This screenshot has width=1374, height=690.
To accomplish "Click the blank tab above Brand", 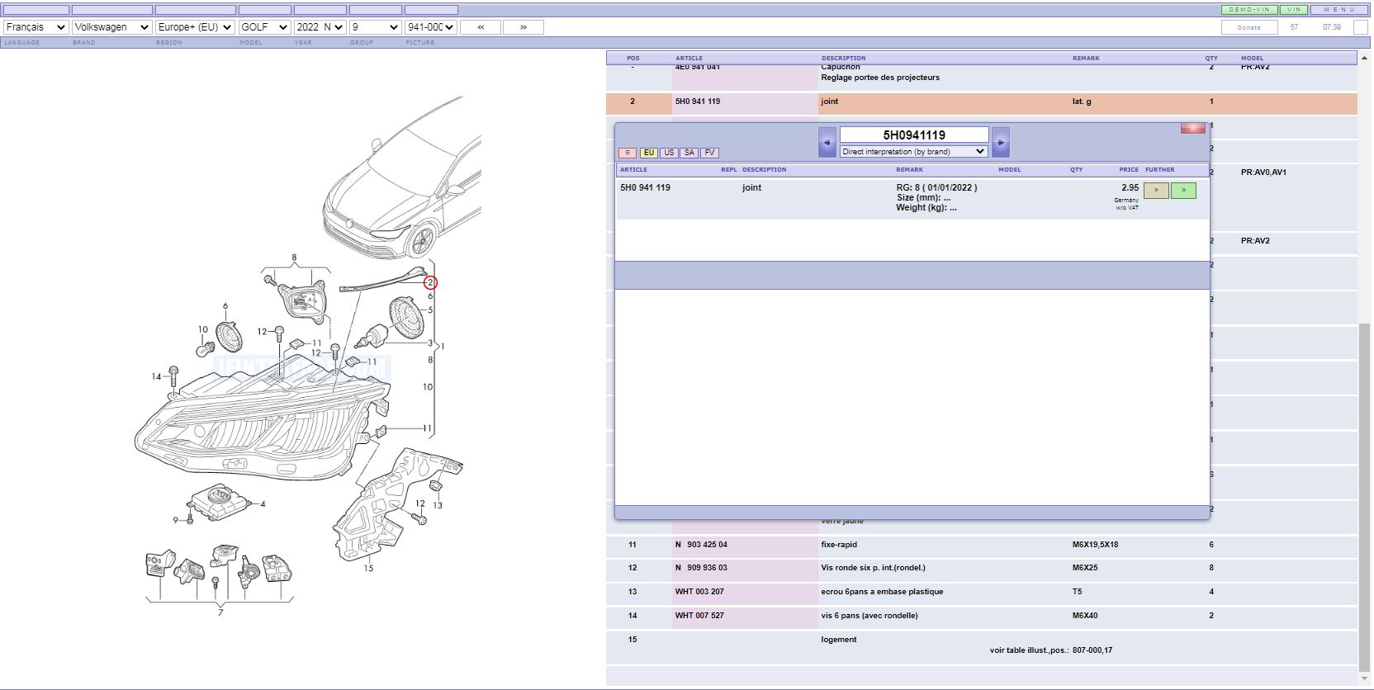I will click(x=111, y=10).
